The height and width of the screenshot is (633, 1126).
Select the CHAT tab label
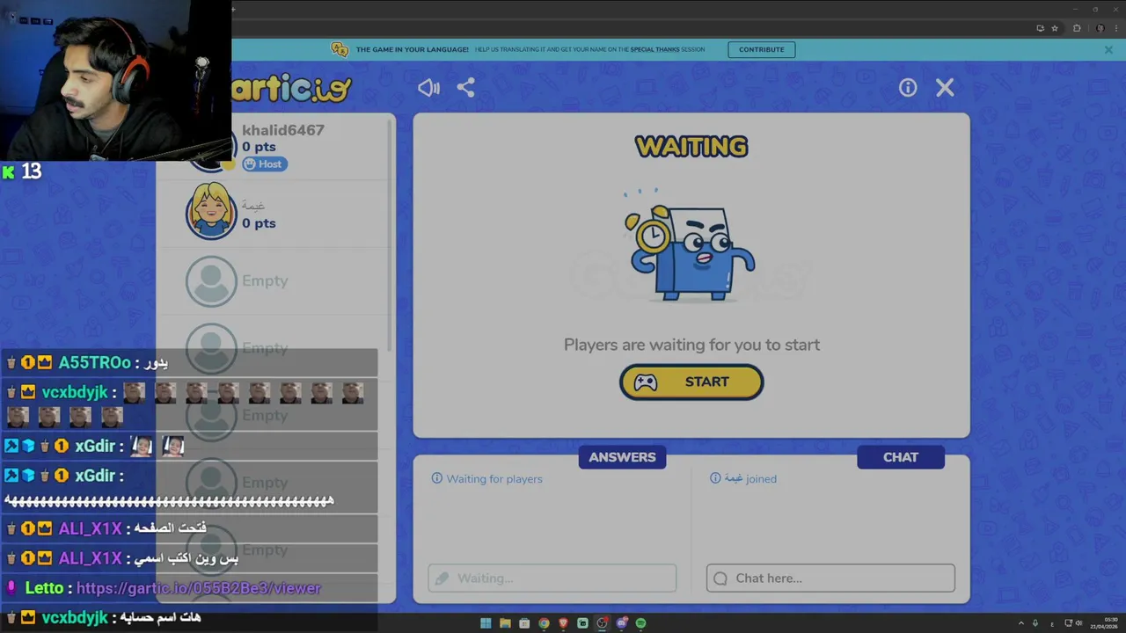click(x=901, y=457)
